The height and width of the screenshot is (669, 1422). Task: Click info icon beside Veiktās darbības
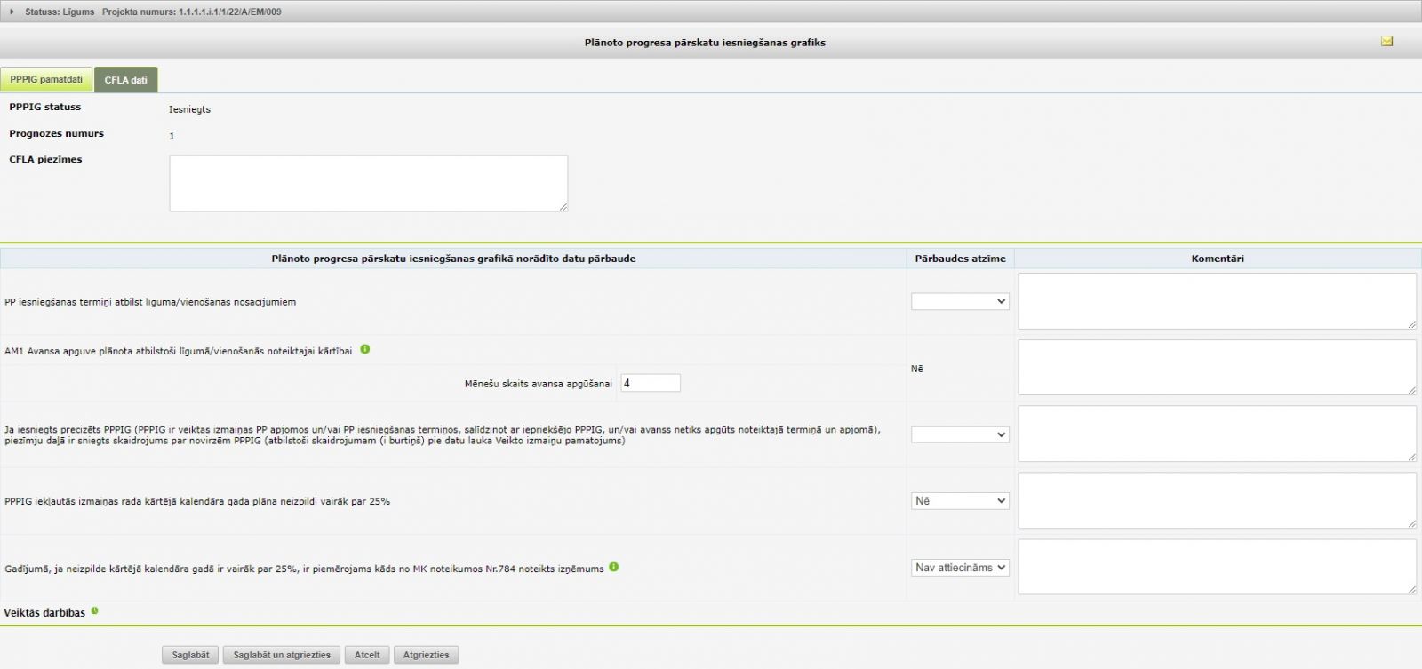[x=95, y=611]
